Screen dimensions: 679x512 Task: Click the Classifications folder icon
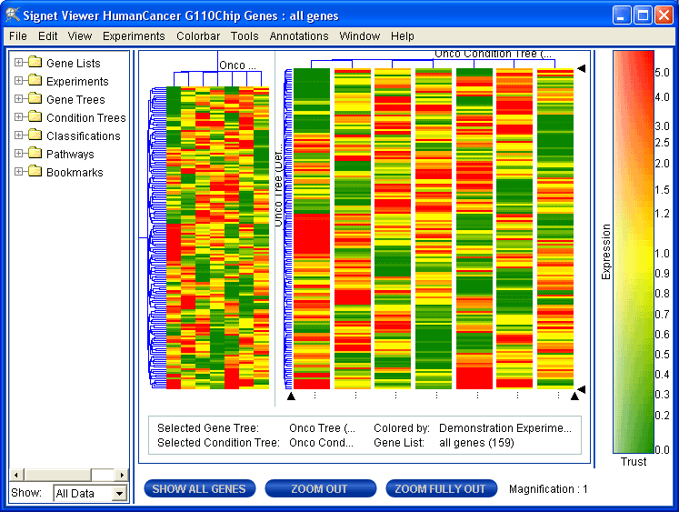pyautogui.click(x=35, y=136)
